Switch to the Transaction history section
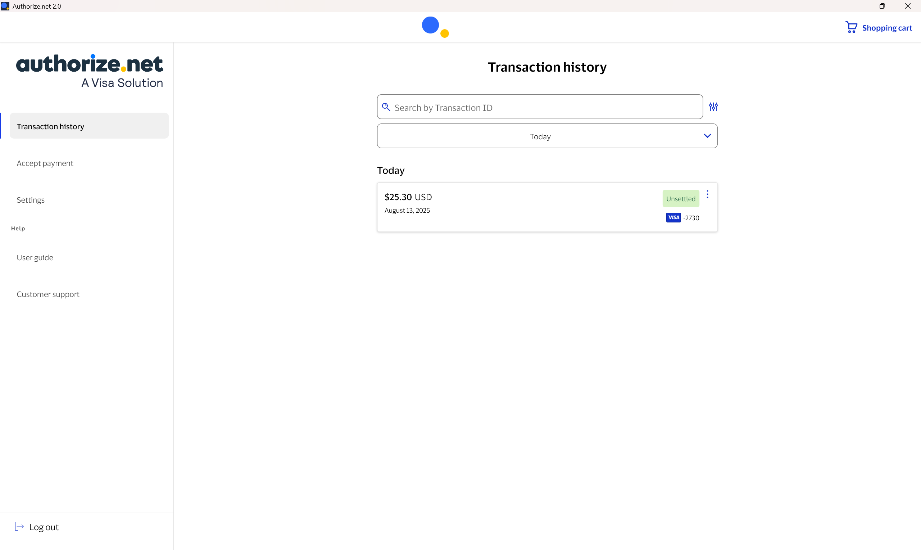 tap(50, 126)
